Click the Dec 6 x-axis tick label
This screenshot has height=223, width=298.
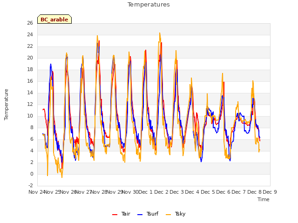[x=223, y=192]
